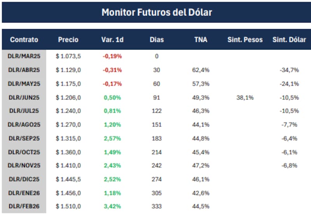The height and width of the screenshot is (218, 311).
Task: Select the DLR/FEB26 contract cell
Action: click(24, 206)
